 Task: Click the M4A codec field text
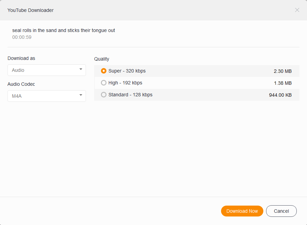17,96
